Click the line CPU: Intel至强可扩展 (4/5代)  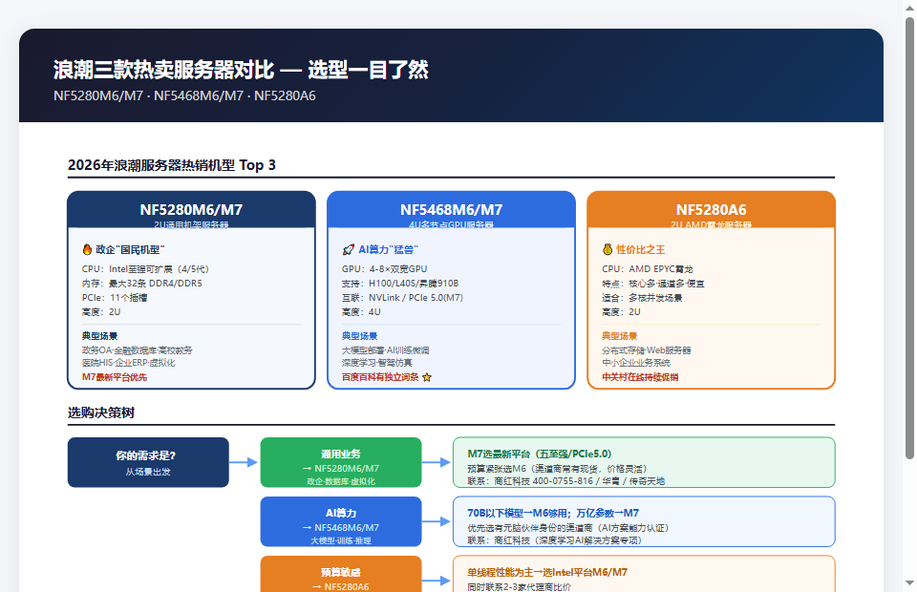tap(145, 269)
